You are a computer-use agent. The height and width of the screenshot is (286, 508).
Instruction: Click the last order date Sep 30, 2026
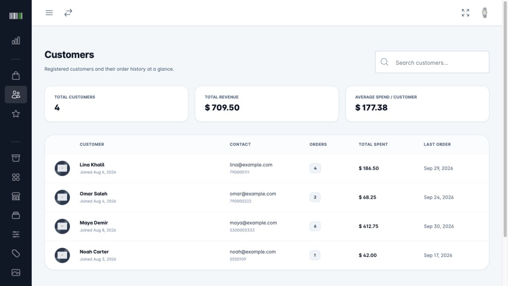coord(439,226)
